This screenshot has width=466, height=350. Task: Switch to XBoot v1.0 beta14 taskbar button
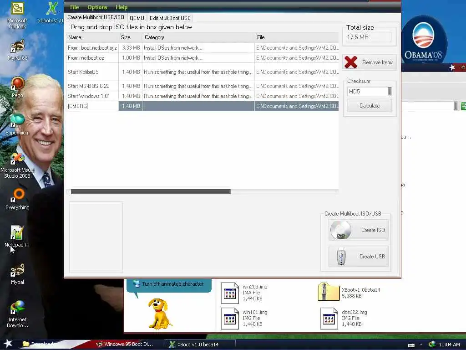(199, 345)
